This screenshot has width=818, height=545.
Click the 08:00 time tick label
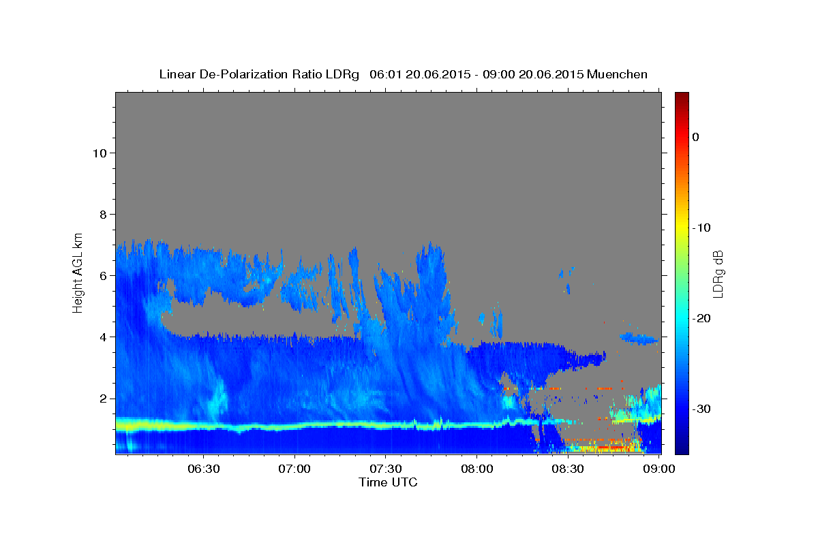point(477,469)
